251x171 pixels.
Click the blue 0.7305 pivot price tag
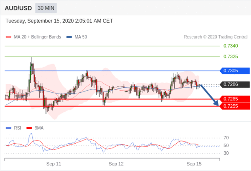(x=235, y=71)
